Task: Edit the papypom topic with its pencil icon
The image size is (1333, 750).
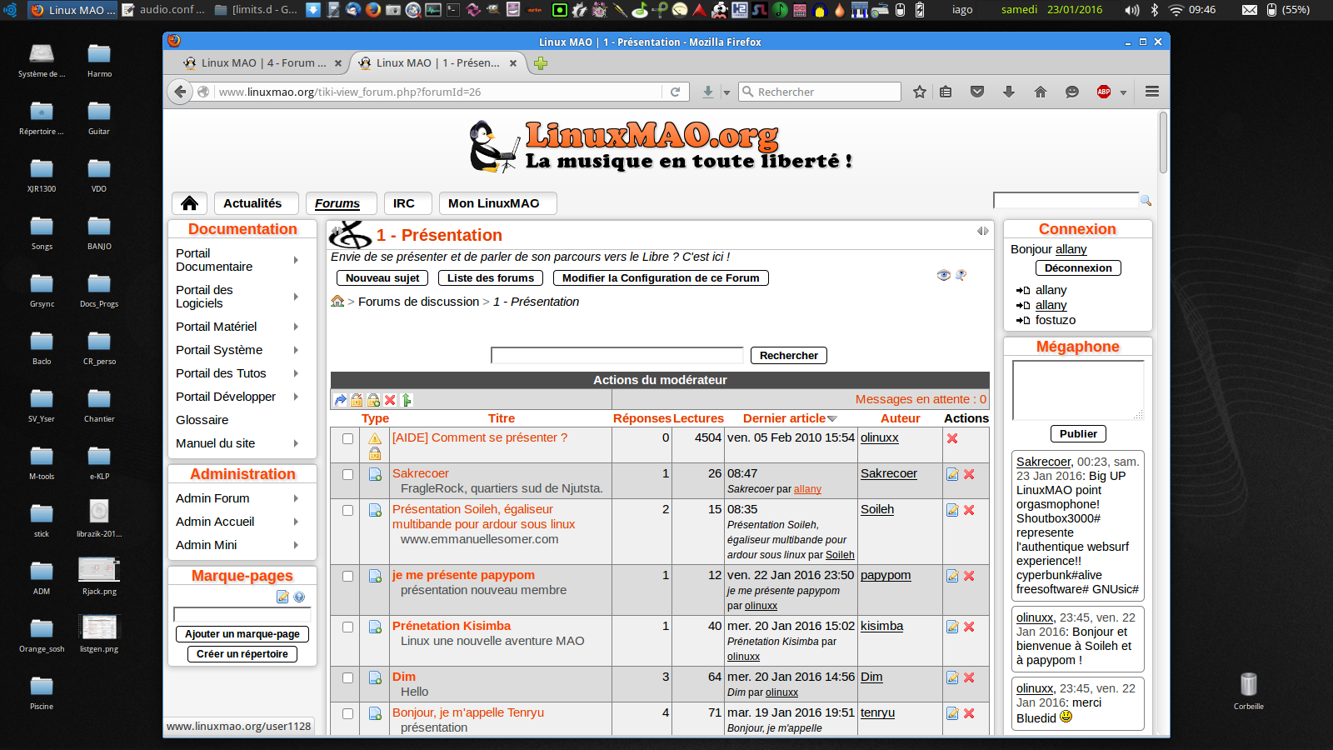Action: (x=952, y=576)
